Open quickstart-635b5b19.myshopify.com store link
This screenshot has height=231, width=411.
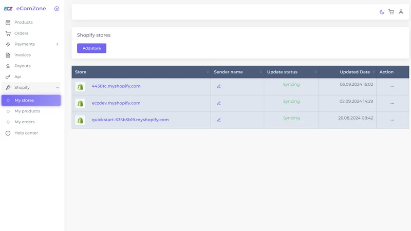click(x=130, y=120)
